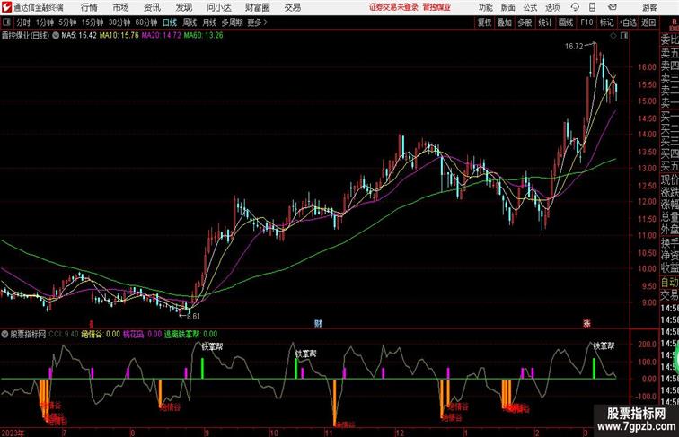This screenshot has width=679, height=437.
Task: Open the 财富圈 menu
Action: coord(257,7)
